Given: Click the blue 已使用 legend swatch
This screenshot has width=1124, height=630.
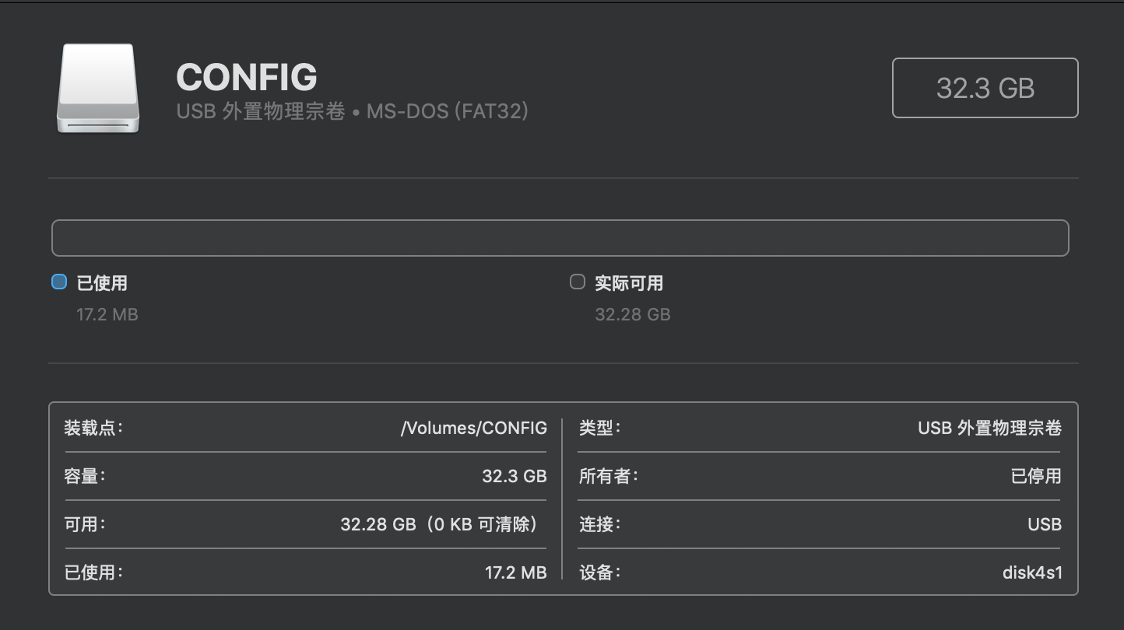Looking at the screenshot, I should pyautogui.click(x=59, y=282).
